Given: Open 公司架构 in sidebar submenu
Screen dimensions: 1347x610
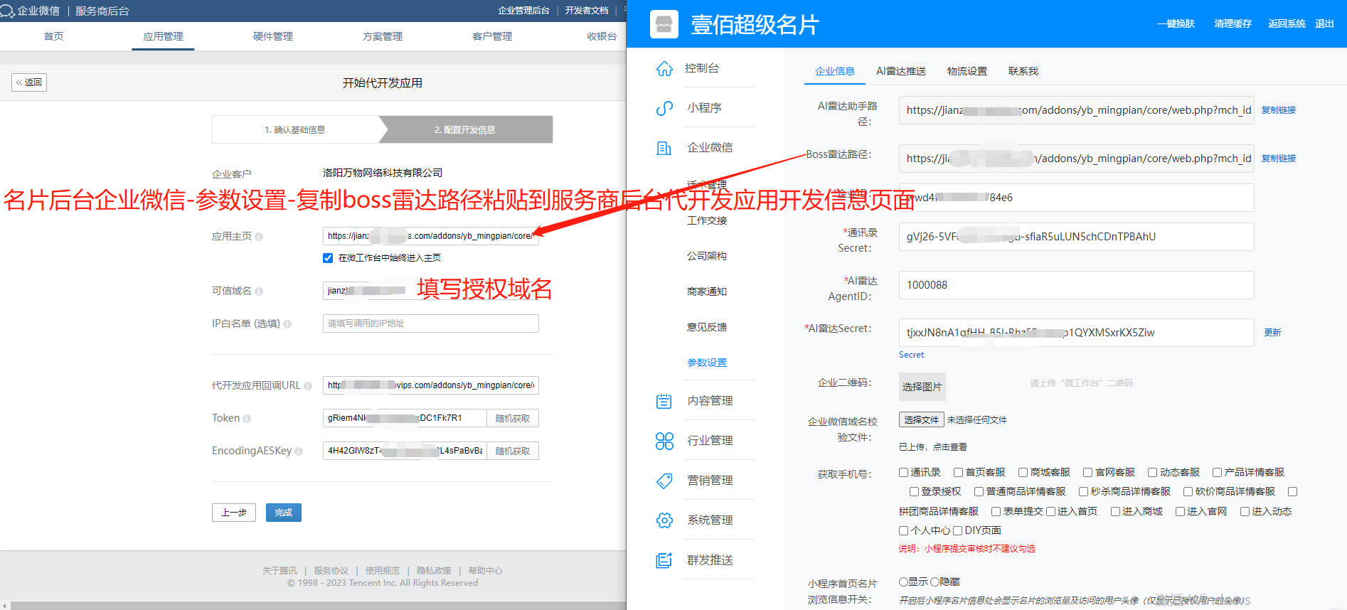Looking at the screenshot, I should click(x=707, y=256).
